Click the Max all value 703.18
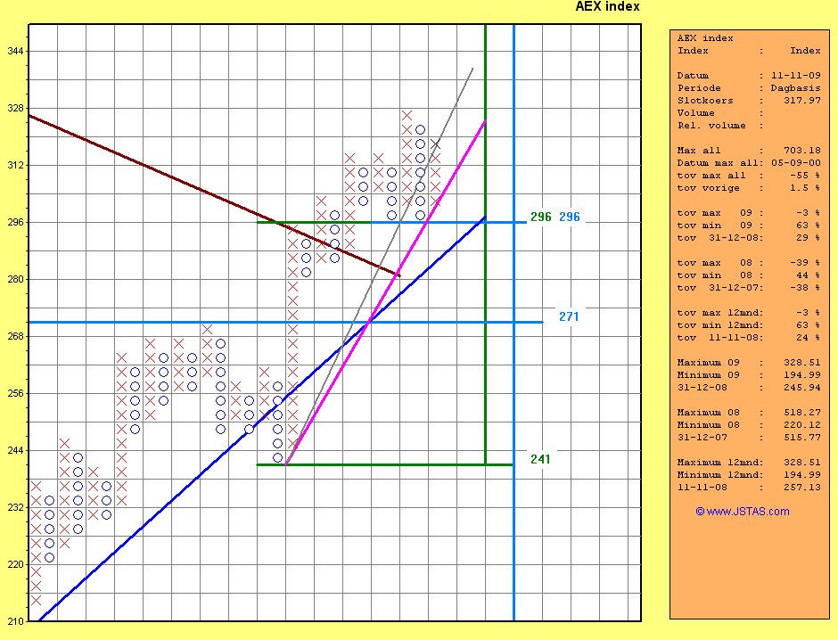 802,151
